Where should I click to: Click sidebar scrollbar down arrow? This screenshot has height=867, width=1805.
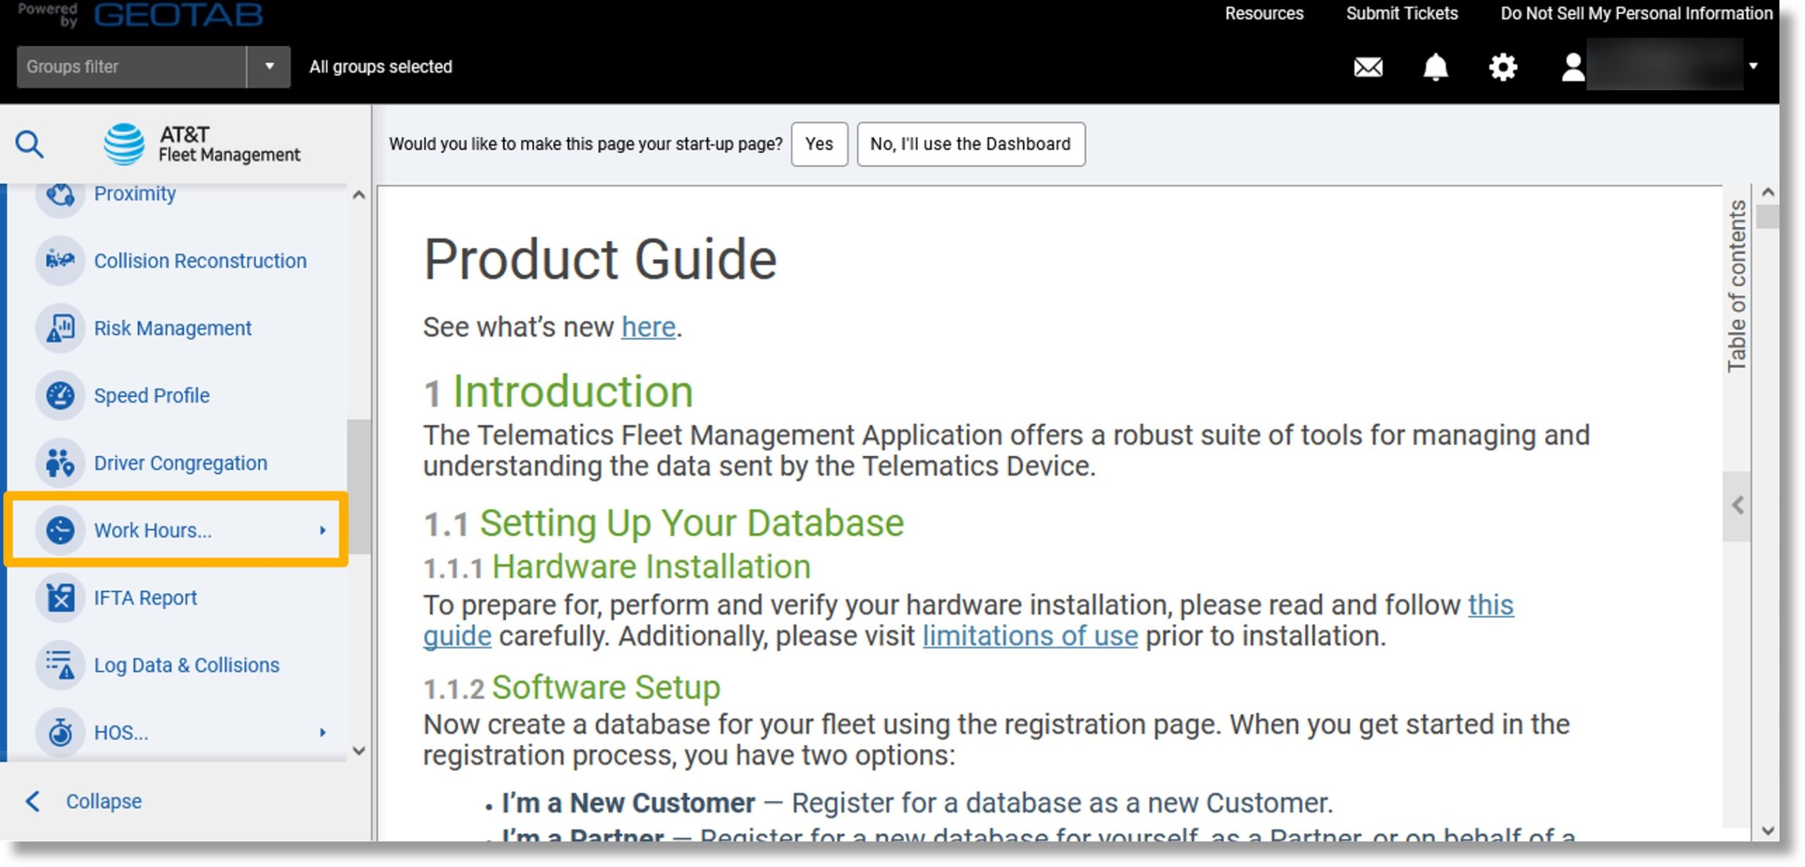point(359,751)
